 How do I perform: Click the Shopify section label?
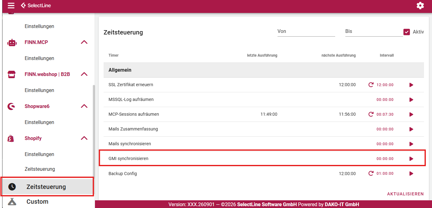(x=33, y=138)
